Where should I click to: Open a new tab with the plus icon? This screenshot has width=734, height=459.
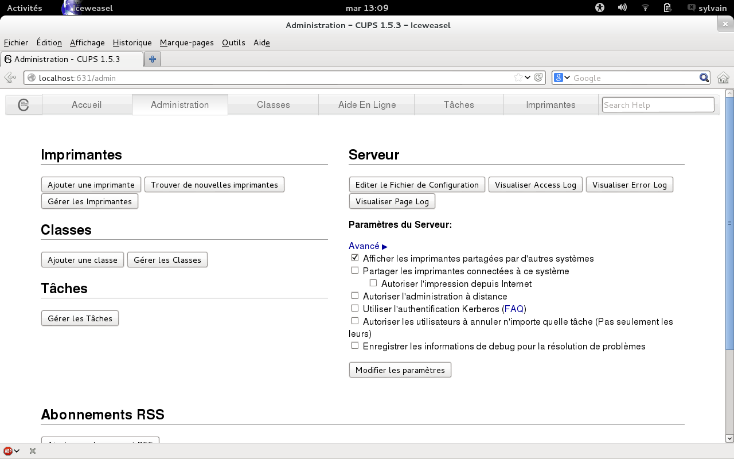[153, 59]
